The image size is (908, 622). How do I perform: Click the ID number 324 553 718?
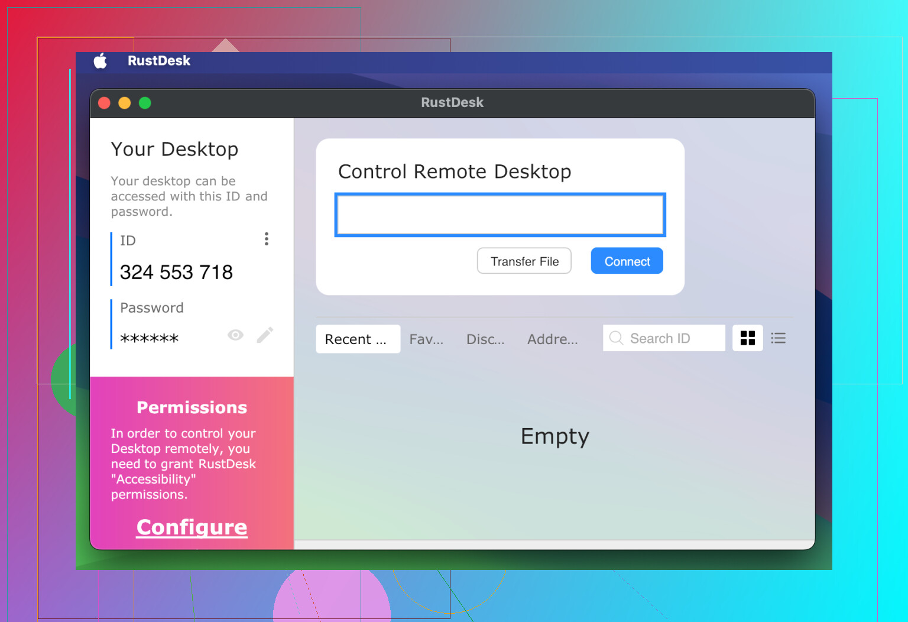click(x=176, y=272)
